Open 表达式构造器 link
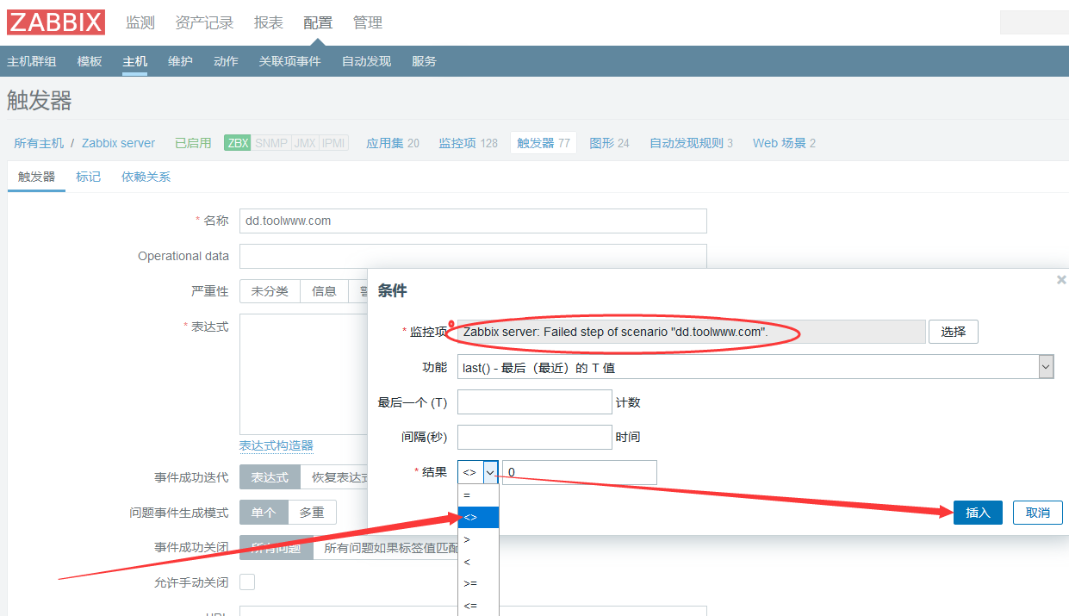1069x616 pixels. coord(277,445)
